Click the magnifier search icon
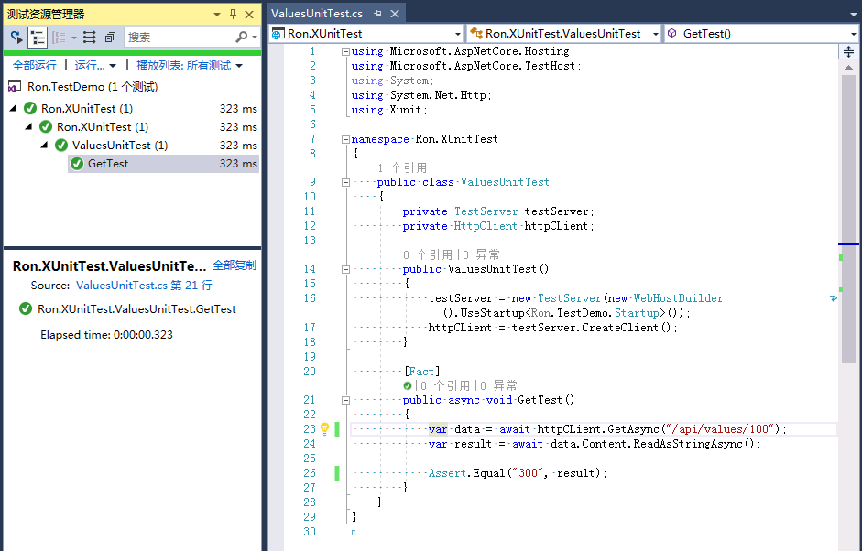This screenshot has height=551, width=862. pyautogui.click(x=241, y=37)
